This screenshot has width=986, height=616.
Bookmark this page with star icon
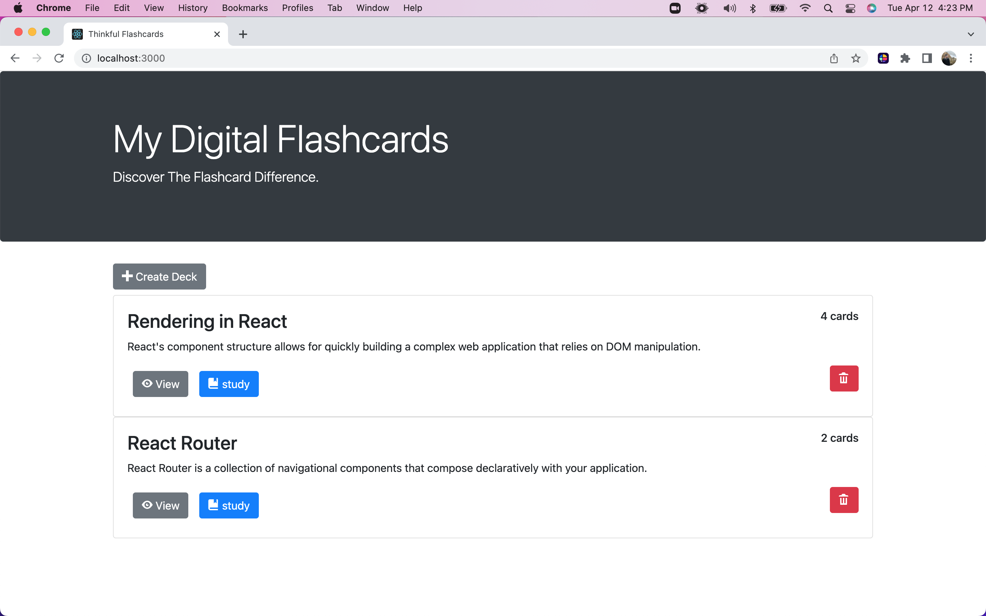[x=856, y=58]
